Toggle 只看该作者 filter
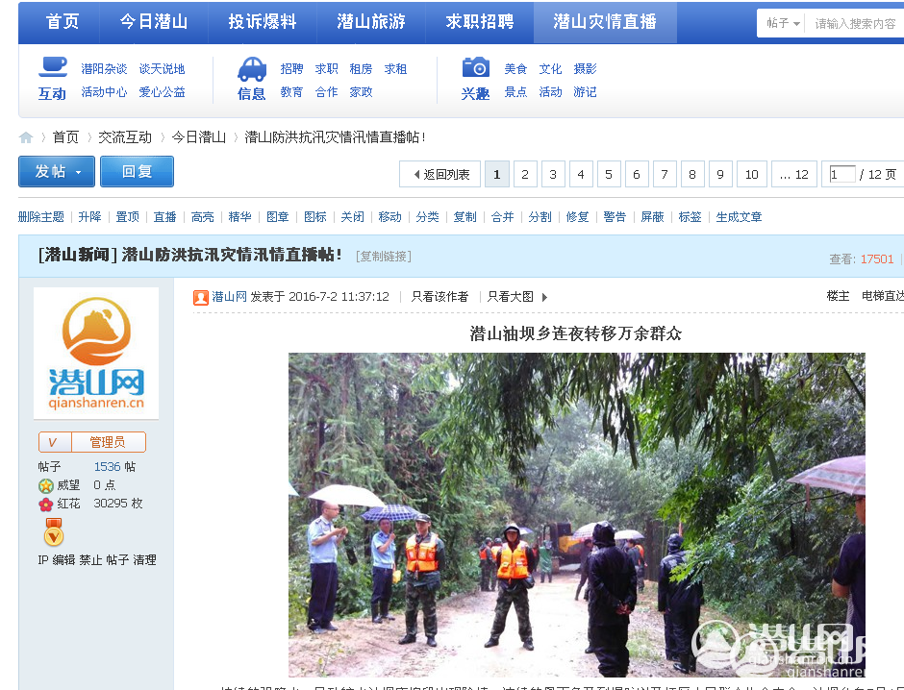Screen dimensions: 904x690 pos(439,297)
